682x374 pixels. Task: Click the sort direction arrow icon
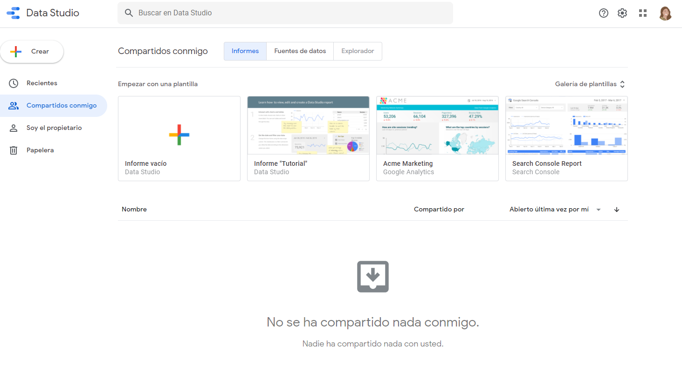coord(617,210)
